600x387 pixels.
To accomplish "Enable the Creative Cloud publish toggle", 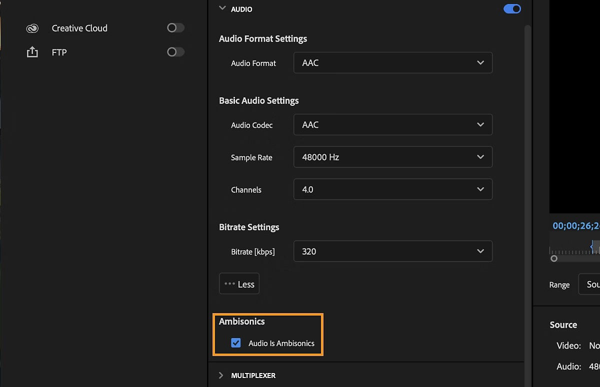I will click(x=175, y=28).
